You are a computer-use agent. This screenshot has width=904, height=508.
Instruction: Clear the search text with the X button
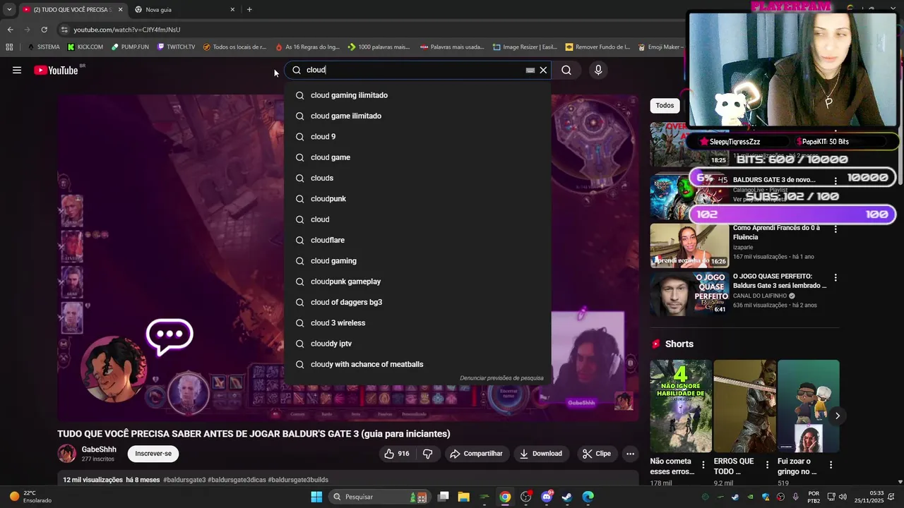(543, 70)
